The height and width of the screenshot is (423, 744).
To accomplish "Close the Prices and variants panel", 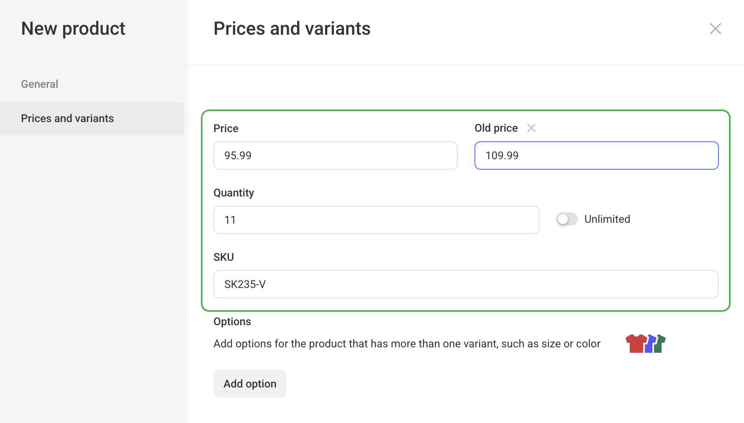I will coord(716,29).
